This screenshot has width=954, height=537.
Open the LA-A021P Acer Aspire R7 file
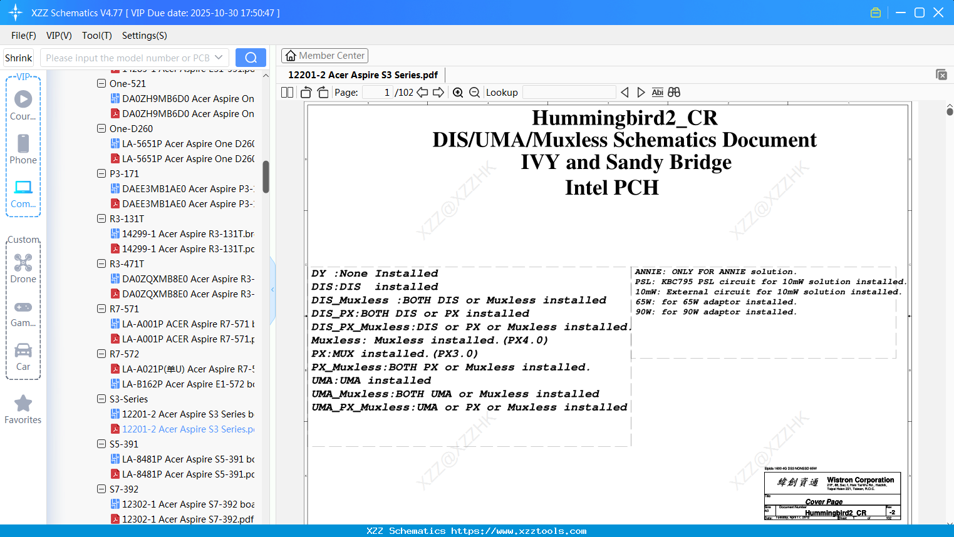183,369
